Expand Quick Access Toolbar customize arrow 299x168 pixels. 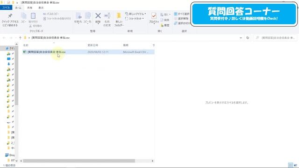click(17, 3)
